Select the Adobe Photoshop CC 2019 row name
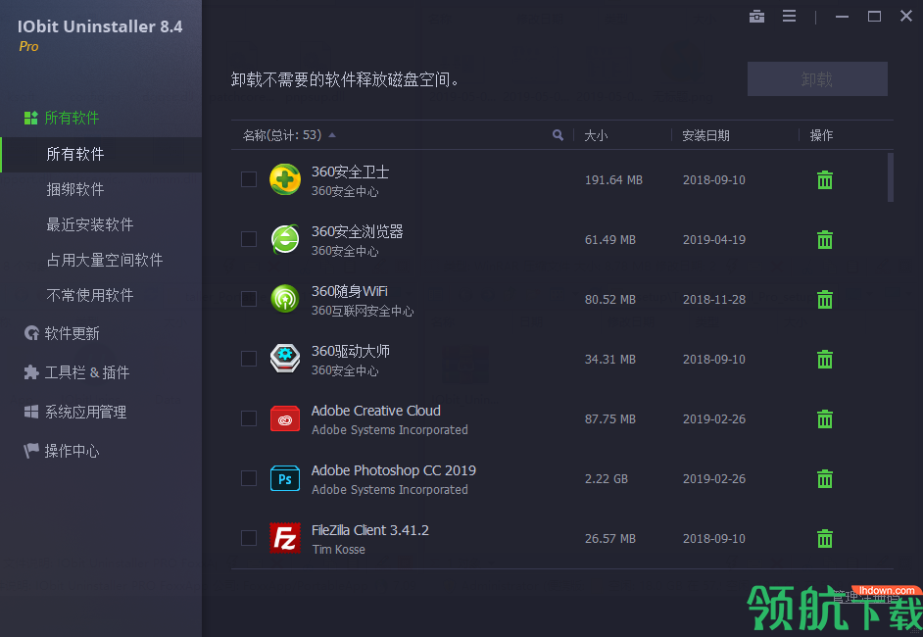The height and width of the screenshot is (637, 923). tap(393, 470)
